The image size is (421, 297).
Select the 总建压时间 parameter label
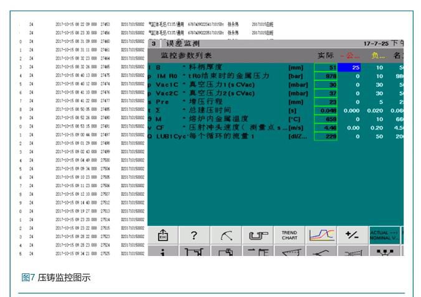(x=210, y=111)
